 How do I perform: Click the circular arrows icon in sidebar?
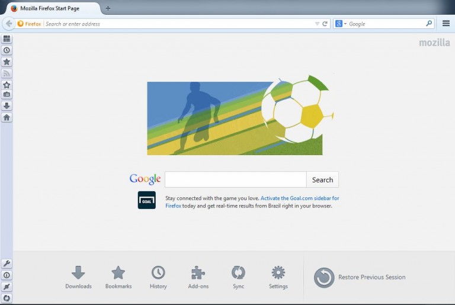(x=7, y=298)
